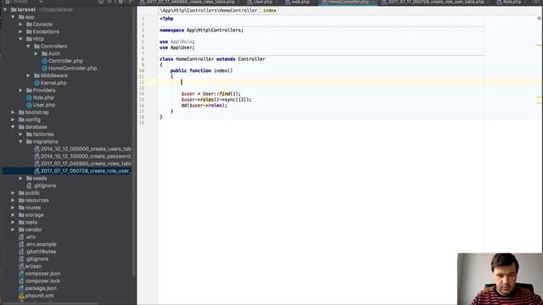This screenshot has height=305, width=543.
Task: Expand the Middleware folder arrow
Action: coord(28,75)
